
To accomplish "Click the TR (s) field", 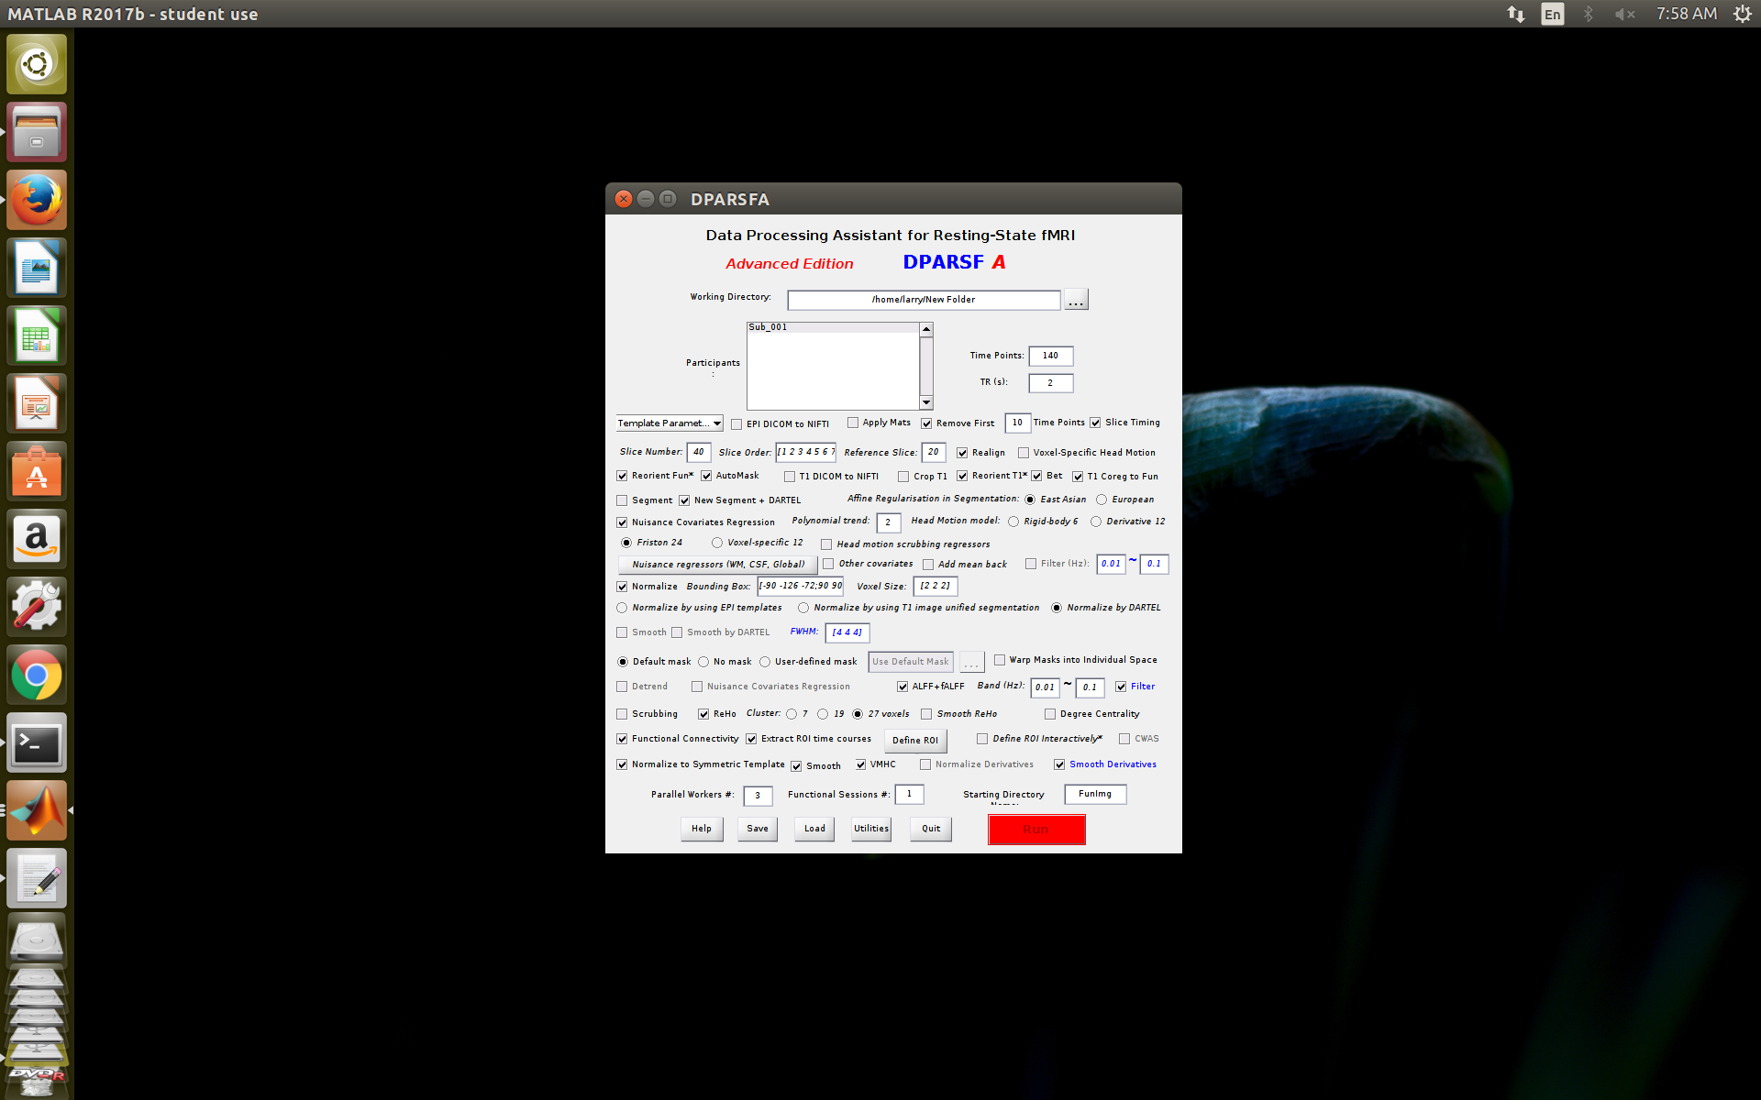I will (x=1050, y=383).
